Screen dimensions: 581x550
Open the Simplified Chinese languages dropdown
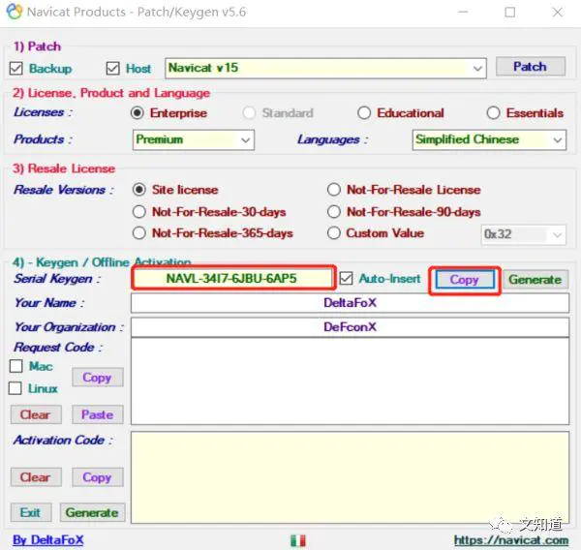489,139
